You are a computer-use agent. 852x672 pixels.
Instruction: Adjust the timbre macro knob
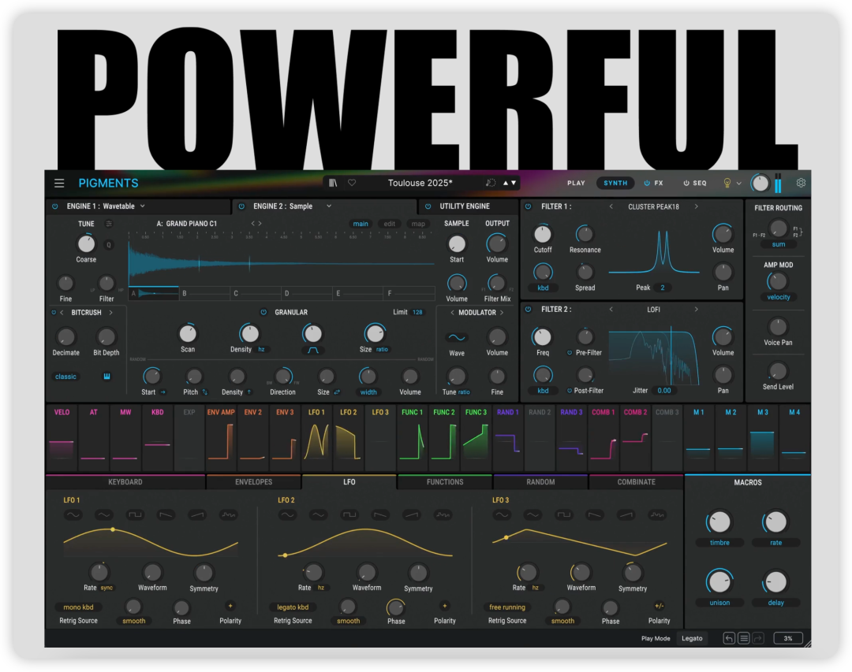[719, 522]
